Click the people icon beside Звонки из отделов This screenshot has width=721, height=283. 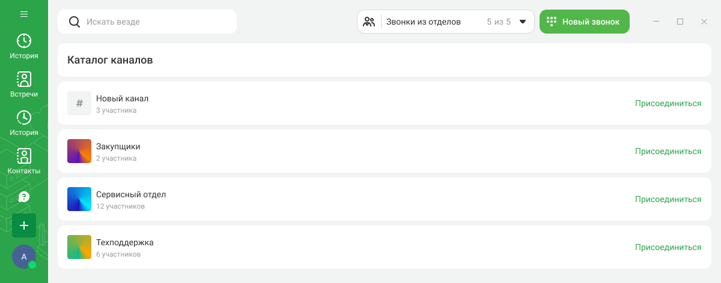pyautogui.click(x=369, y=22)
